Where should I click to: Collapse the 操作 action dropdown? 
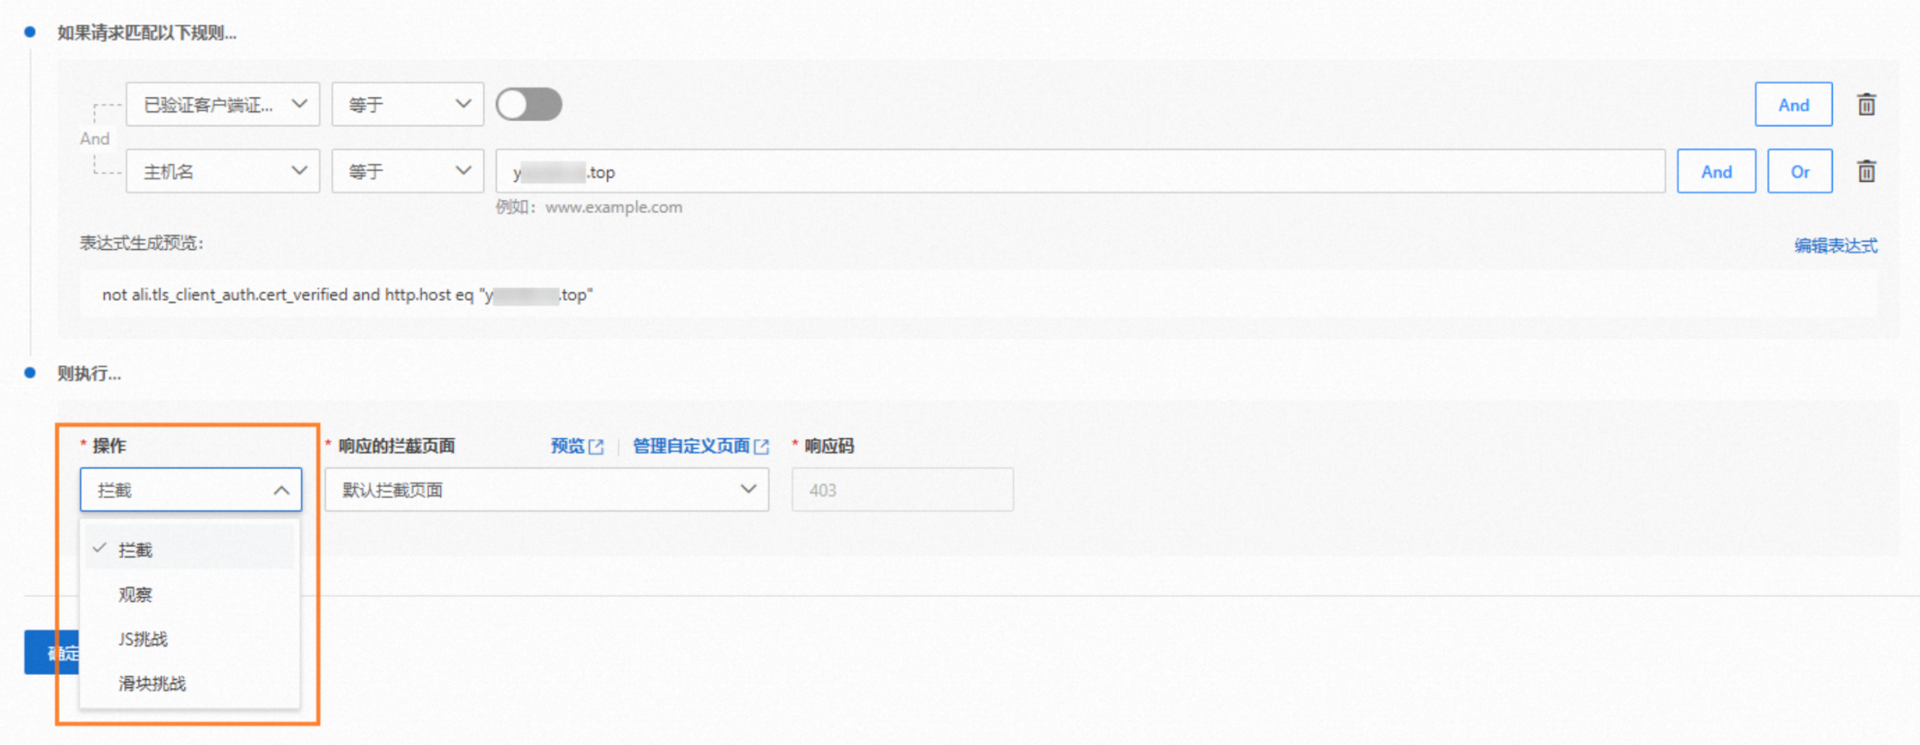[x=191, y=490]
